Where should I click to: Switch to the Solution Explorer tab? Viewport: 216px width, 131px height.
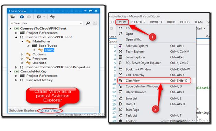(x=23, y=110)
